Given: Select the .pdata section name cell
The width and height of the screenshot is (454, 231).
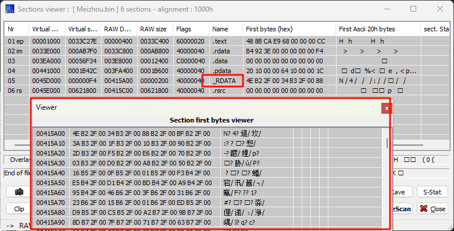Looking at the screenshot, I should [226, 71].
